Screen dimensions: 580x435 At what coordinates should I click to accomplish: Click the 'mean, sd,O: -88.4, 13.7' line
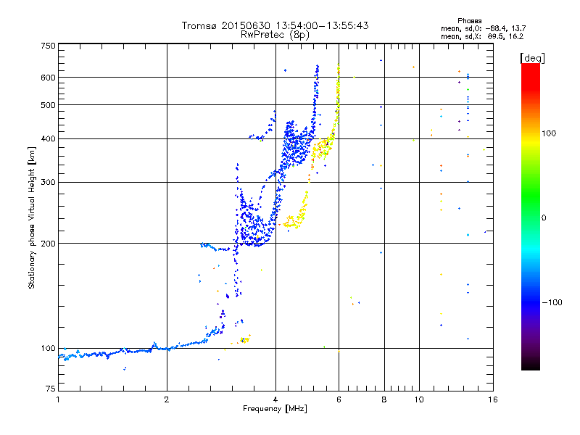[483, 28]
